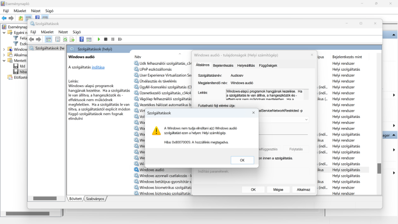The width and height of the screenshot is (398, 224).
Task: Click the help icon in Eseménynapló toolbar
Action: tap(37, 17)
